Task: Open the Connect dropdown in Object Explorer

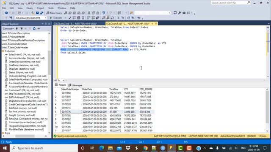Action: pyautogui.click(x=8, y=29)
